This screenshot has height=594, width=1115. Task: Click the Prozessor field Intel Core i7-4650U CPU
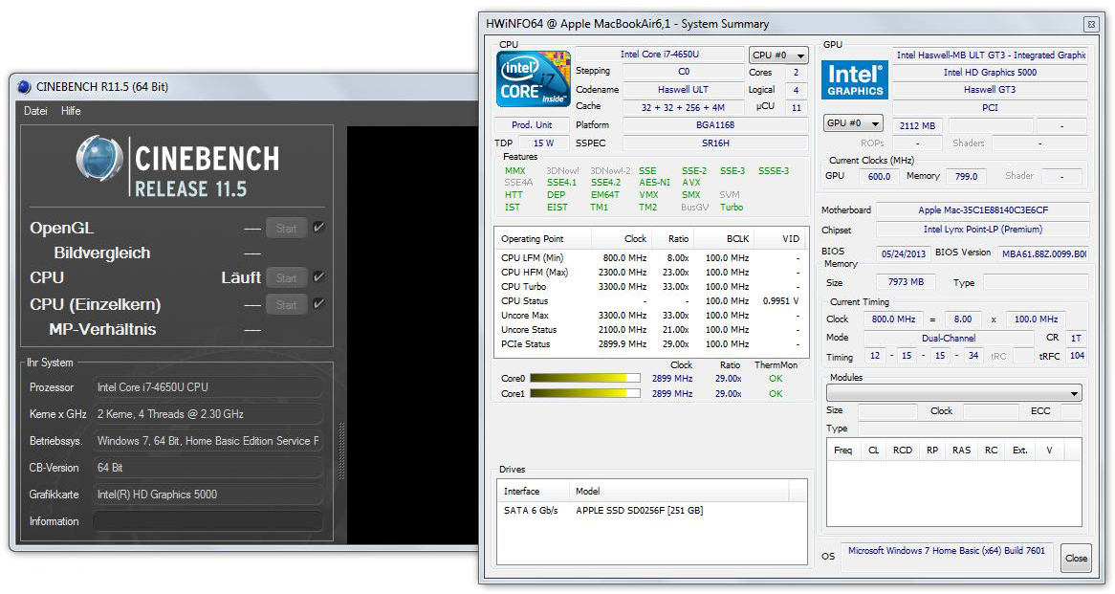208,387
